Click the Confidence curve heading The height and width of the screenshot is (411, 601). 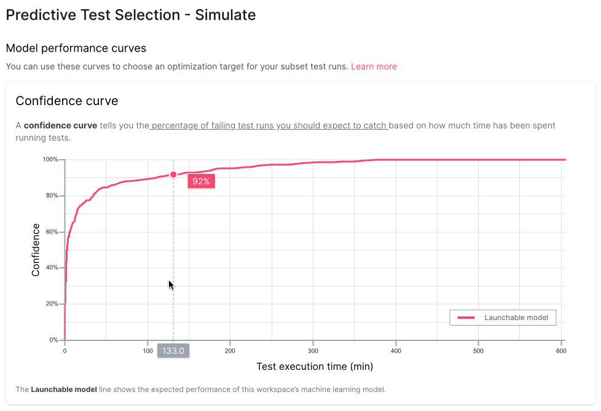[67, 101]
